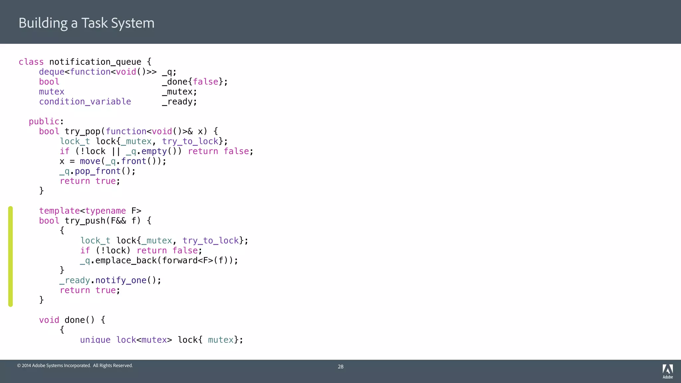Viewport: 681px width, 383px height.
Task: Click the '_q.pop_front();' statement
Action: pyautogui.click(x=97, y=171)
